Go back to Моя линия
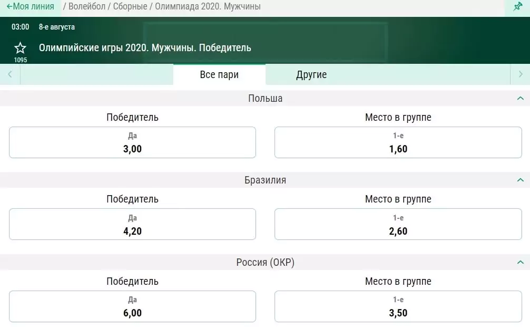The height and width of the screenshot is (327, 530). coord(31,6)
